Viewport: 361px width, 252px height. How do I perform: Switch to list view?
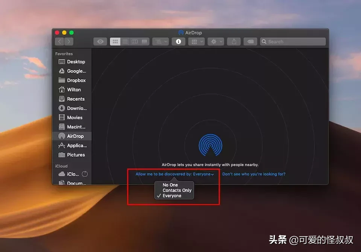125,42
